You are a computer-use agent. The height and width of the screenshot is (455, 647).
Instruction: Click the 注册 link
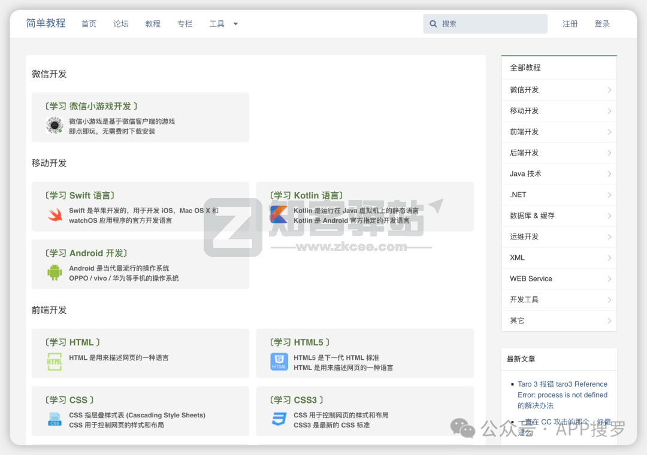(x=570, y=24)
